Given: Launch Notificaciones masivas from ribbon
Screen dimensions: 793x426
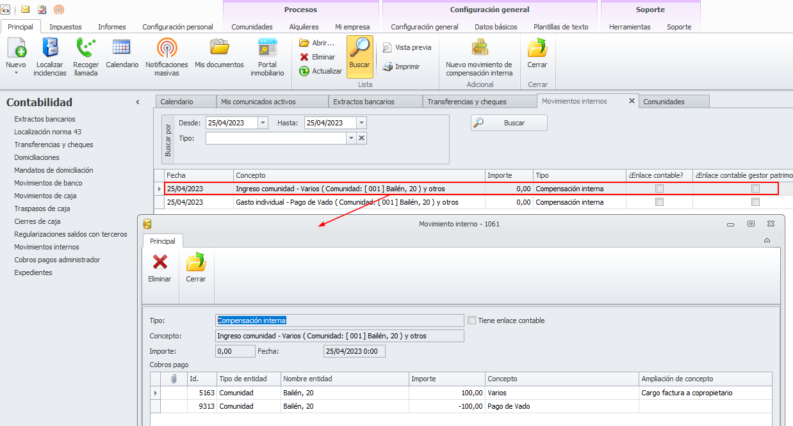Looking at the screenshot, I should click(x=167, y=49).
